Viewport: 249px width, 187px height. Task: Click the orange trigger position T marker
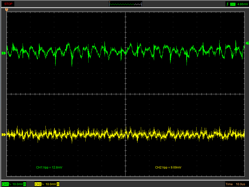click(x=7, y=10)
